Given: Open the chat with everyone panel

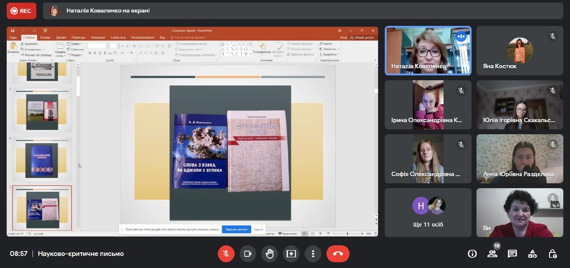Looking at the screenshot, I should pyautogui.click(x=512, y=254).
